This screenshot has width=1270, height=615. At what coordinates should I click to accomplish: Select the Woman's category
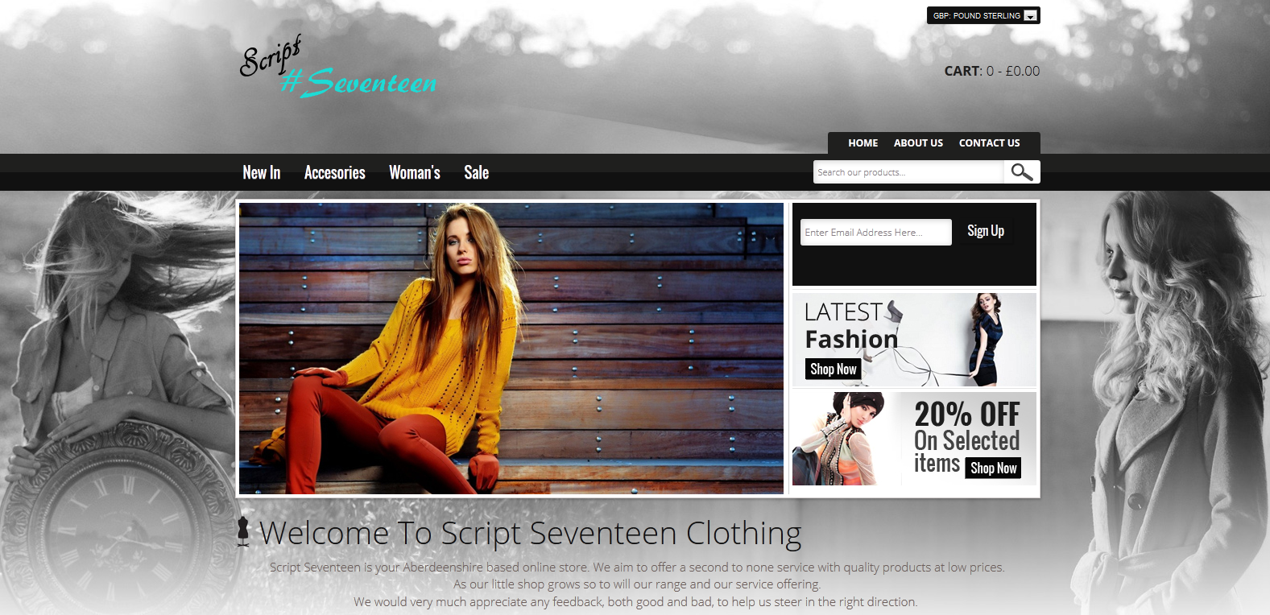point(415,172)
